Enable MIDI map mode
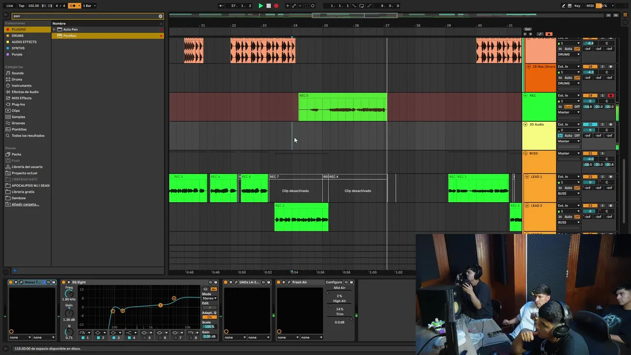 click(x=590, y=6)
